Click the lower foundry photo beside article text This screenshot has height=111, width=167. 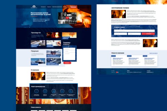(150, 43)
